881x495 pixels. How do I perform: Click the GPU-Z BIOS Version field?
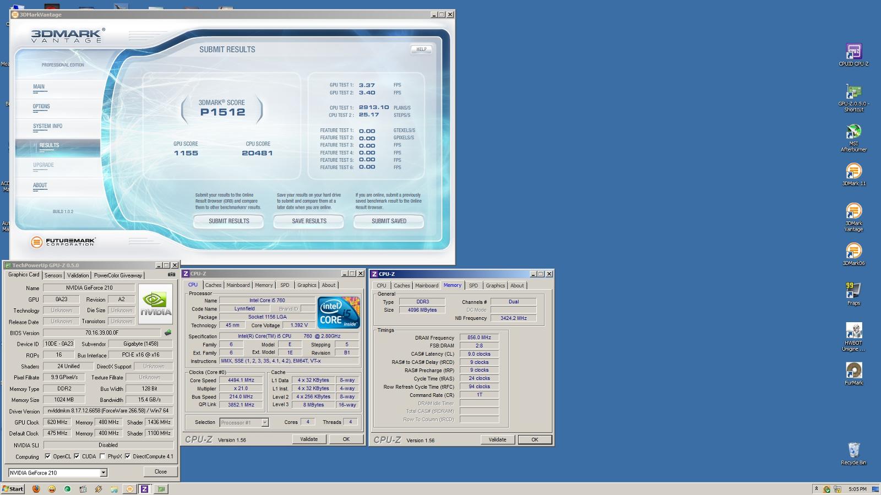102,333
